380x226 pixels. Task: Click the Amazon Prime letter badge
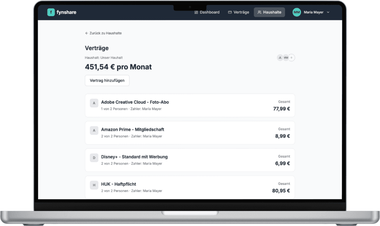click(94, 131)
